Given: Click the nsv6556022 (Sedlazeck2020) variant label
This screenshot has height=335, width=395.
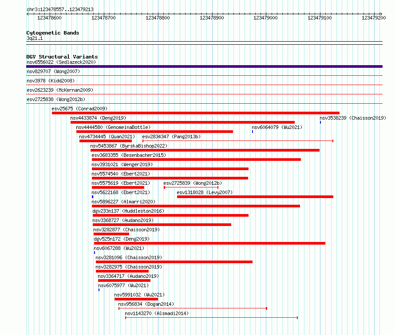Looking at the screenshot, I should (x=61, y=62).
